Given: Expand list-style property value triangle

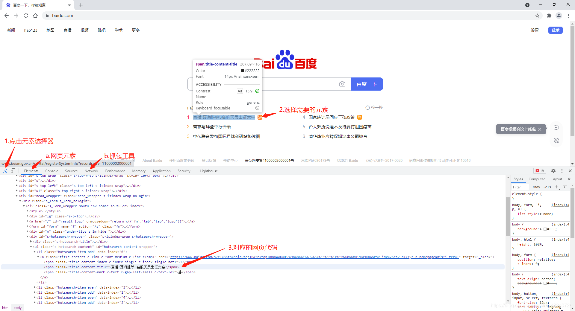Looking at the screenshot, I should point(541,214).
